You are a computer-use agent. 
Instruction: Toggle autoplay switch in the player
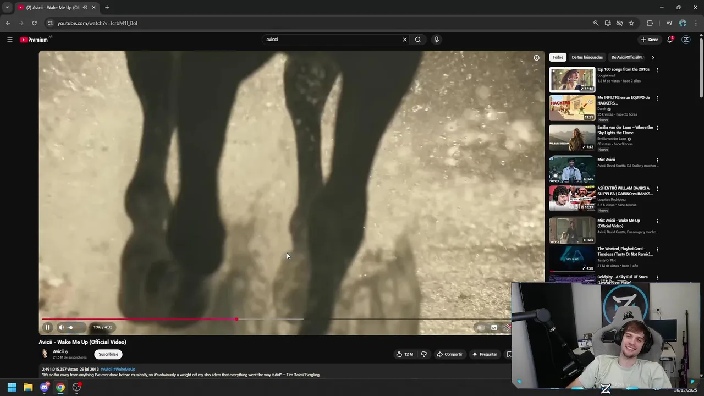pyautogui.click(x=480, y=327)
